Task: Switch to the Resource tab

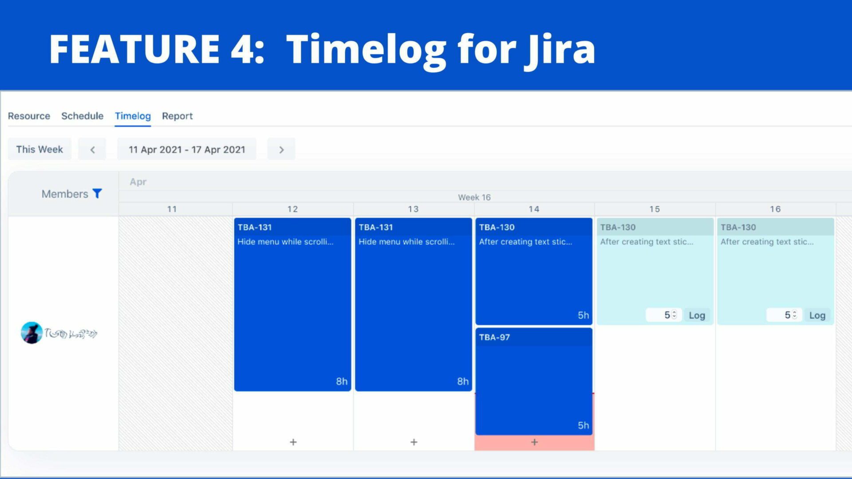Action: [x=29, y=116]
